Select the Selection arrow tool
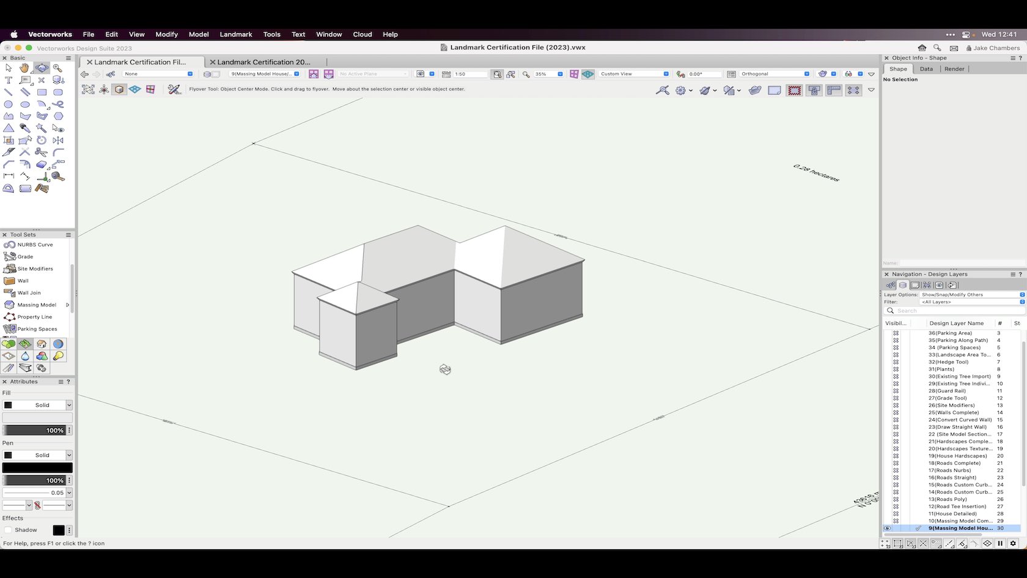This screenshot has height=578, width=1027. pos(9,68)
